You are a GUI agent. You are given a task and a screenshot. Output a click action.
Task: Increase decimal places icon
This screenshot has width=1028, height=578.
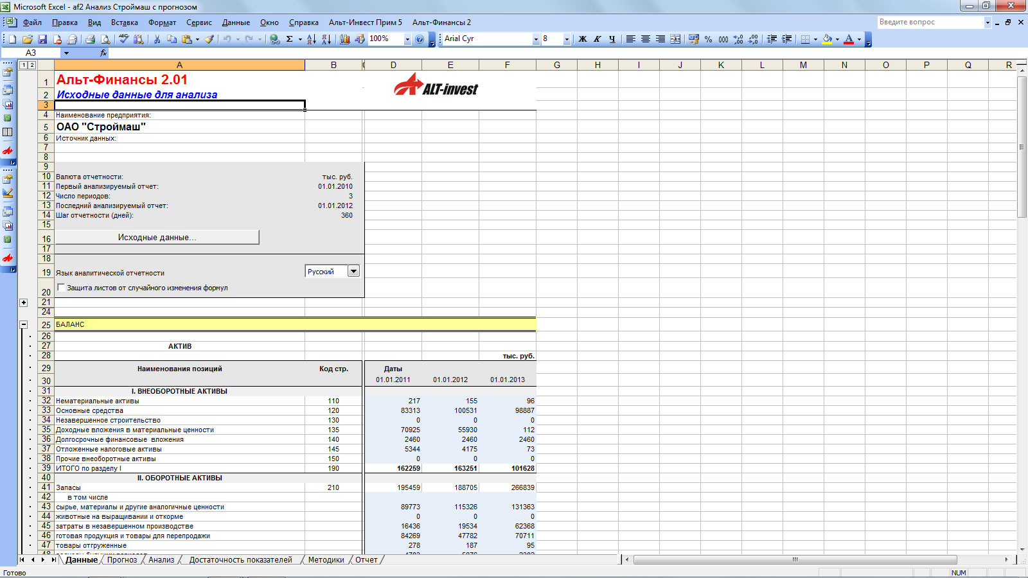pyautogui.click(x=738, y=39)
